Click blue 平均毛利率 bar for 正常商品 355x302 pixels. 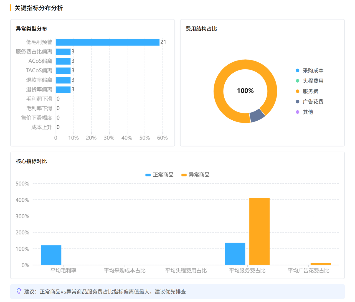(x=51, y=255)
